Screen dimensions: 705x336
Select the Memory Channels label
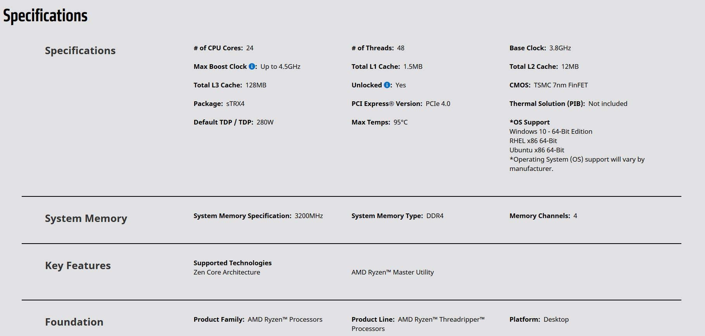click(540, 216)
